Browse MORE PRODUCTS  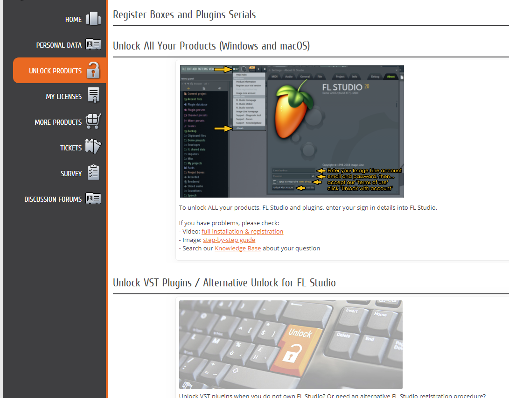click(x=58, y=122)
